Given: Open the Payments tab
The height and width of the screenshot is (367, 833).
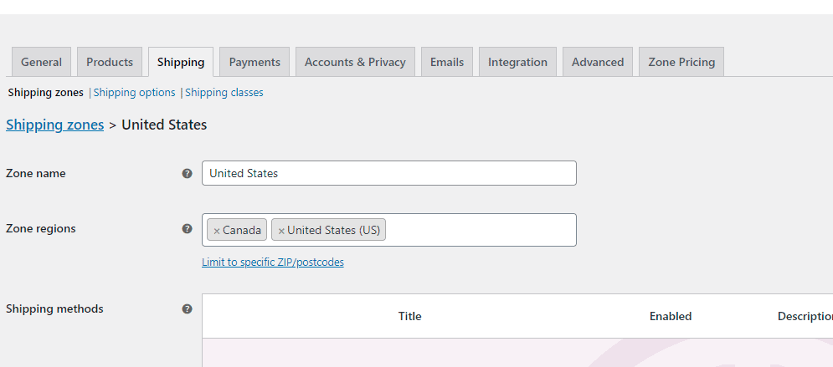Looking at the screenshot, I should click(x=255, y=62).
